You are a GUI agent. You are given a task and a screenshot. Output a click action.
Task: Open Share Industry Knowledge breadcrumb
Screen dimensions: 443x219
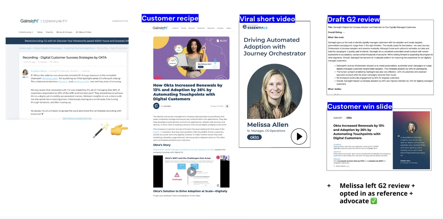(x=48, y=48)
